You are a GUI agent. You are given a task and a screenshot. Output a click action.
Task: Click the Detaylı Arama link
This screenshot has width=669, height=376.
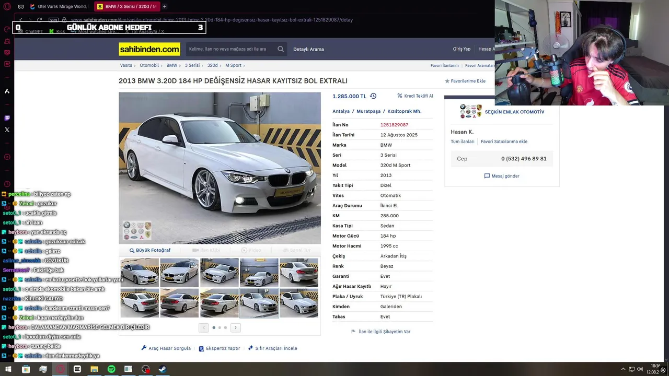coord(308,49)
